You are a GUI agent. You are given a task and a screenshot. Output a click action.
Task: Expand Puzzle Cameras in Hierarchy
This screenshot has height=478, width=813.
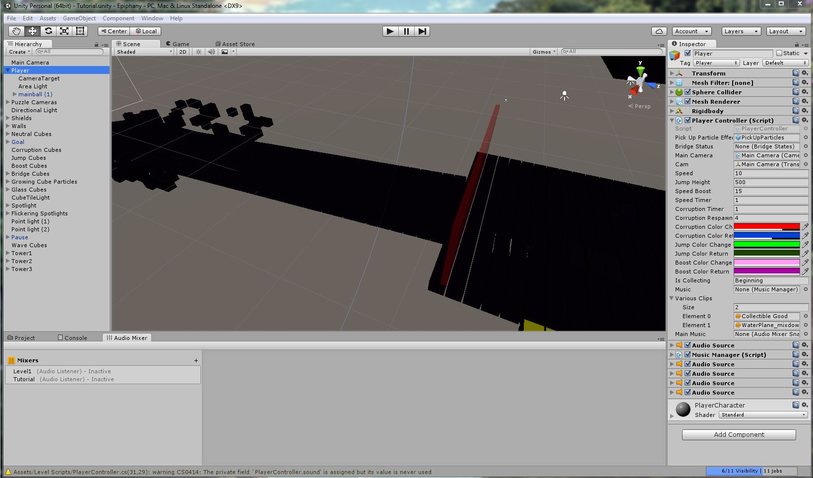point(8,102)
